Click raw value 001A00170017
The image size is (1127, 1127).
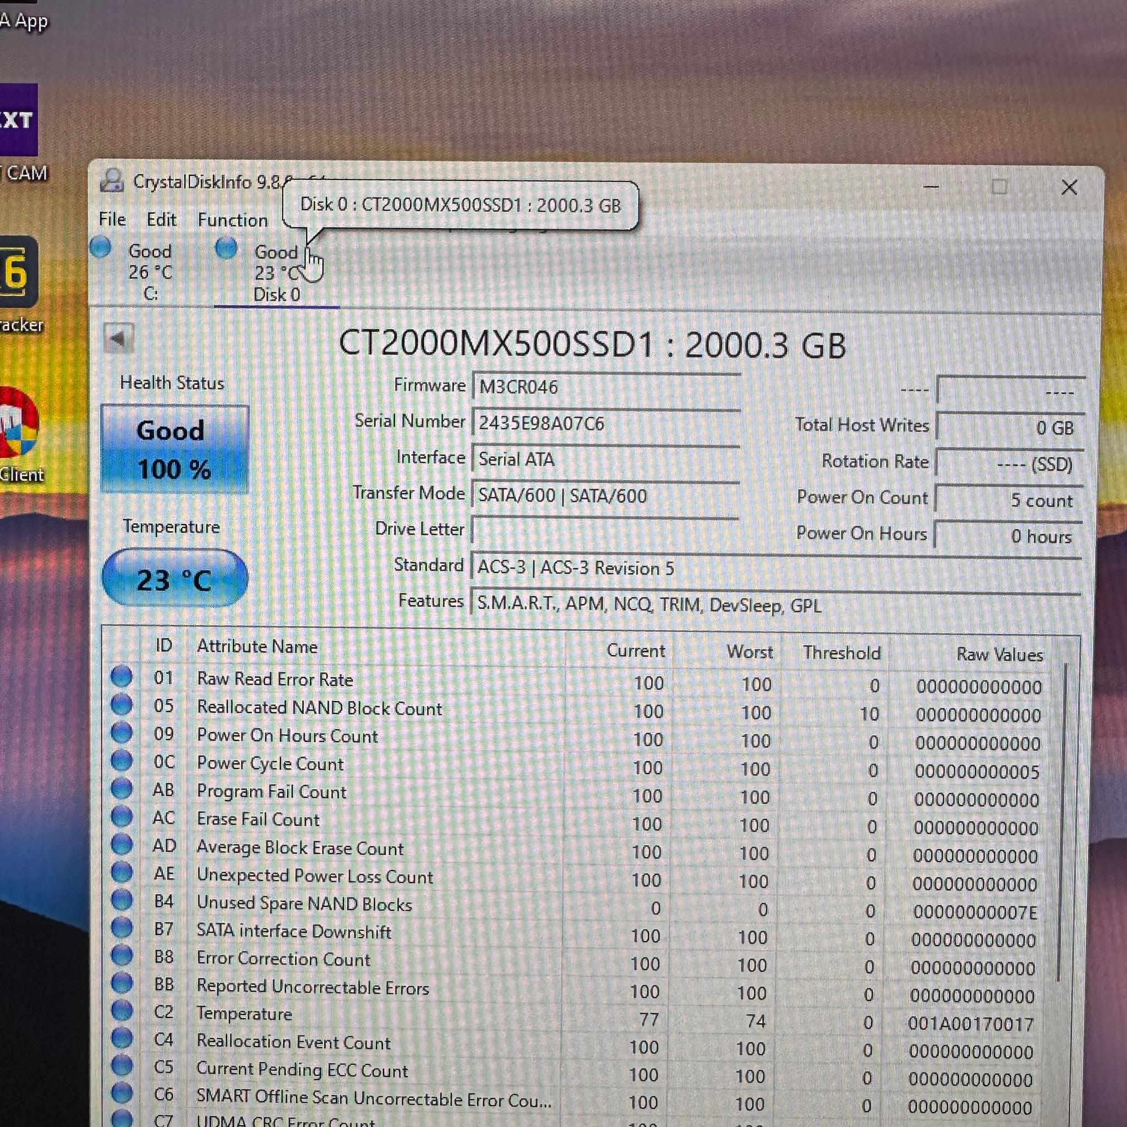(x=971, y=1024)
